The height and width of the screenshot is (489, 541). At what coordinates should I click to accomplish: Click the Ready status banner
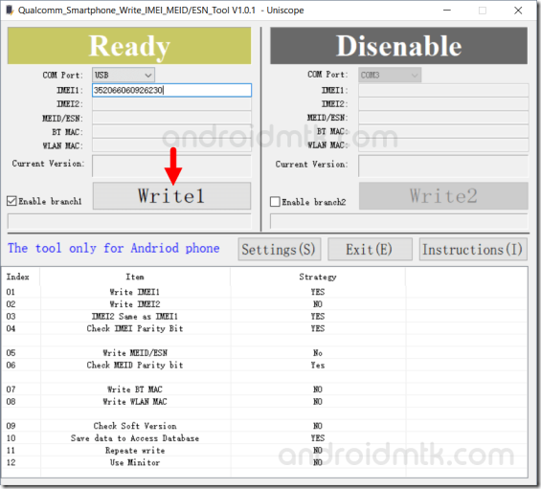pos(129,46)
